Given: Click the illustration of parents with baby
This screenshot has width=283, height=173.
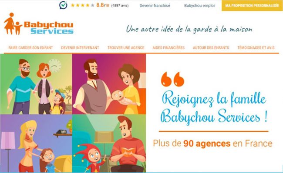Looking at the screenshot, I should (x=109, y=84).
